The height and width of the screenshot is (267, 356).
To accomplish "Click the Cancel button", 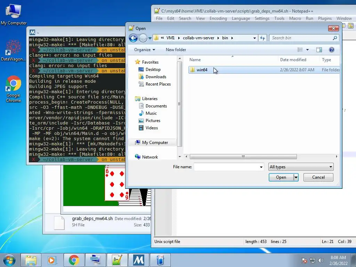I will coord(318,177).
